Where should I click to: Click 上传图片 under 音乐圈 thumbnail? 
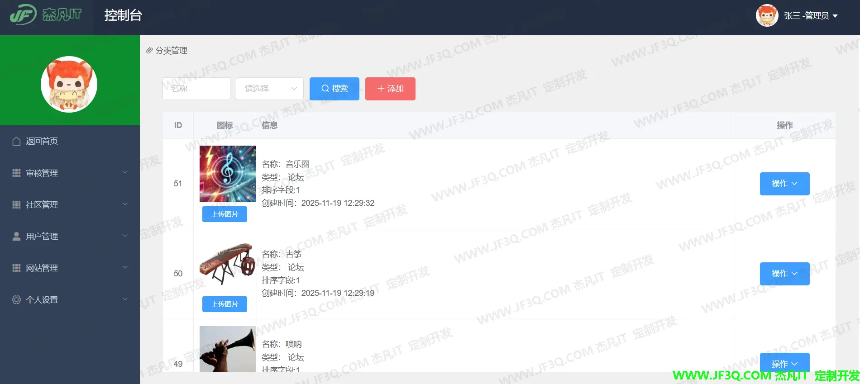point(225,214)
